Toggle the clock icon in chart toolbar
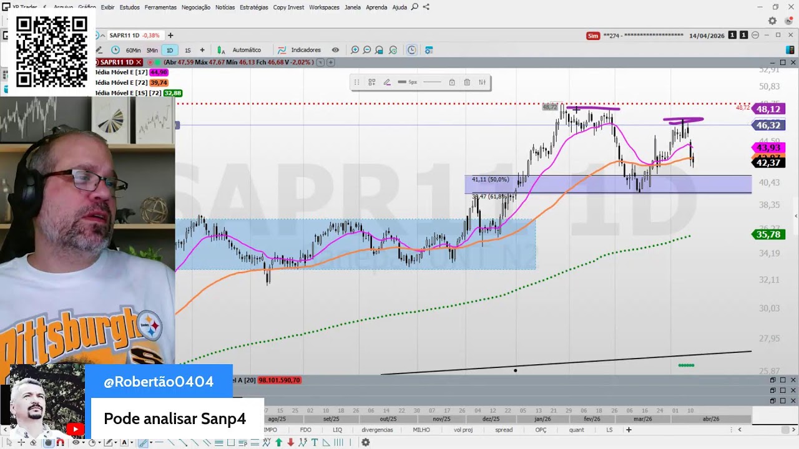Viewport: 799px width, 449px height. pyautogui.click(x=411, y=50)
